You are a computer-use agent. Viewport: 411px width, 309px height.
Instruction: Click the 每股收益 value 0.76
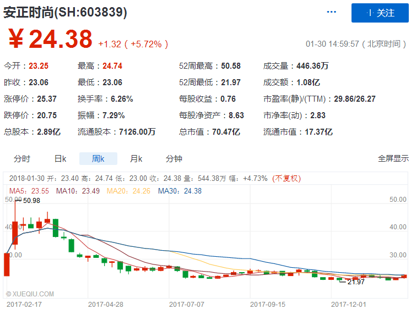tap(228, 99)
